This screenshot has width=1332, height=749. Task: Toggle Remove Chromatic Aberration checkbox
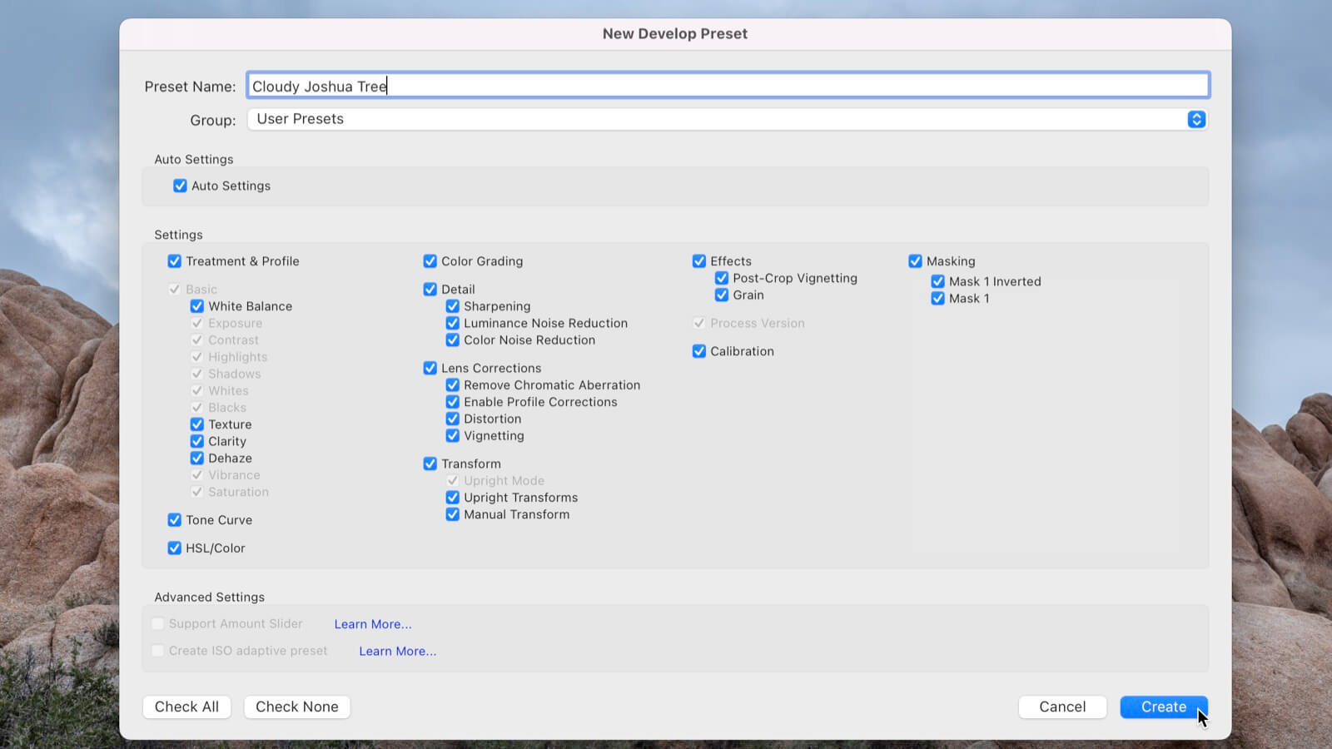point(453,385)
